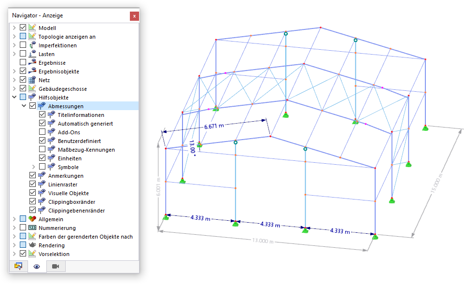464x284 pixels.
Task: Uncheck the Einheiten checkbox
Action: [x=42, y=158]
